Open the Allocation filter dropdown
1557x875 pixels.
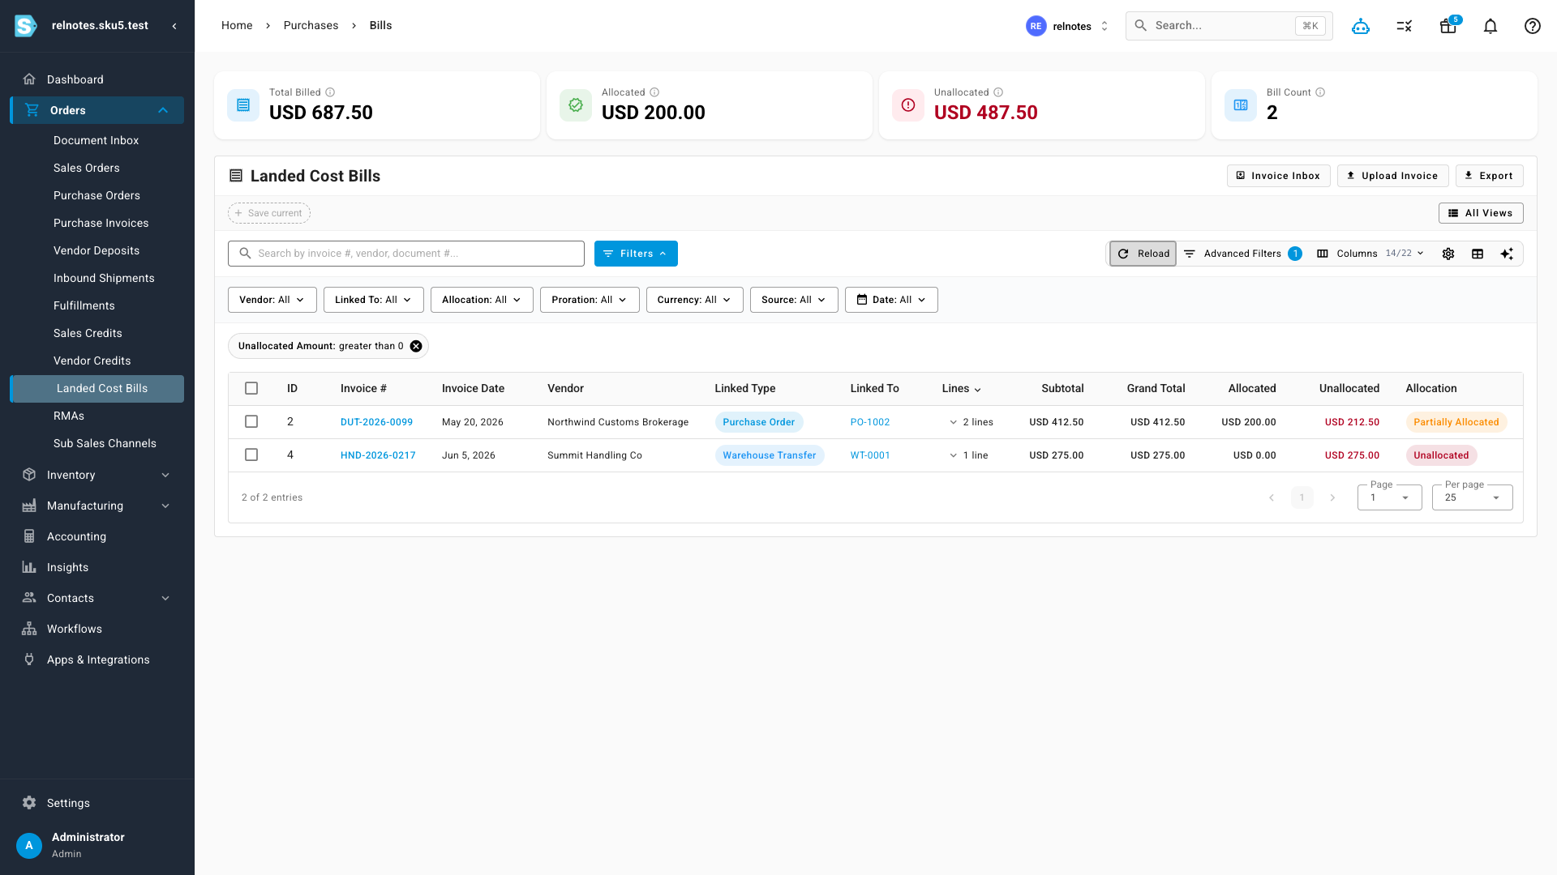tap(482, 300)
